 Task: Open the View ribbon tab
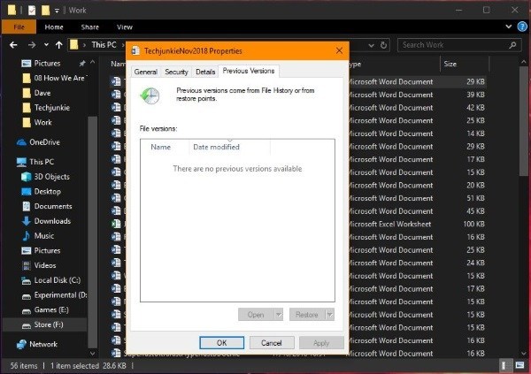click(125, 27)
